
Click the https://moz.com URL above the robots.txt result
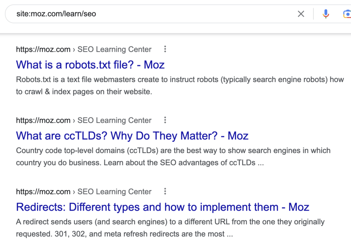click(43, 49)
